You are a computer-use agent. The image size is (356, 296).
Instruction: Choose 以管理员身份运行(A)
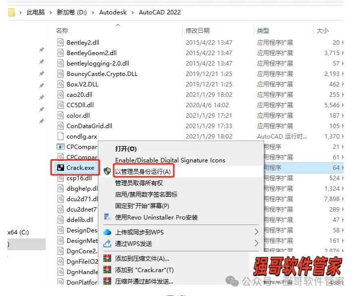point(143,171)
